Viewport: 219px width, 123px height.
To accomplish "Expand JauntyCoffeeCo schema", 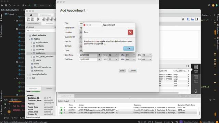I will click(28, 74).
